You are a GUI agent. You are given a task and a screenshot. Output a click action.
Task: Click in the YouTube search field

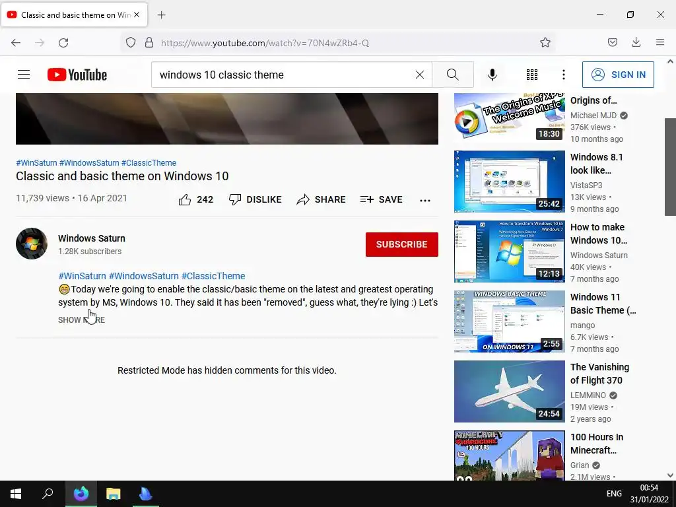pyautogui.click(x=285, y=75)
